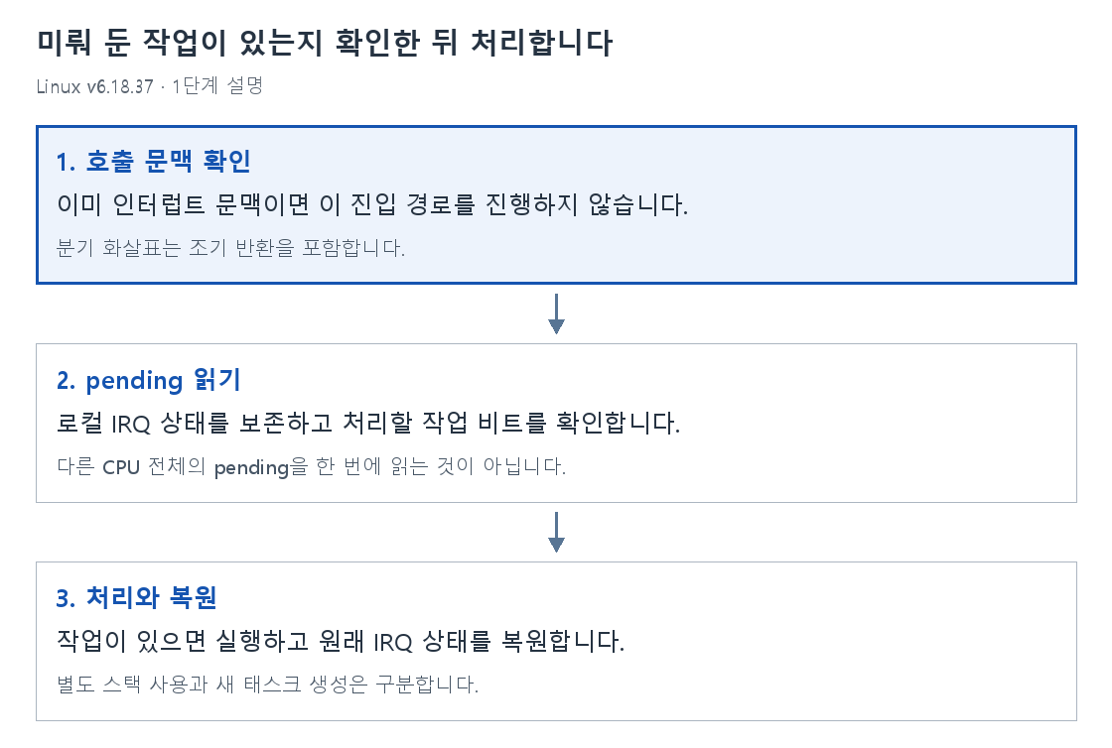Click the page title '미뤄 둔 작업이 있는지 확인한 뒤 처리합니다'

[325, 43]
